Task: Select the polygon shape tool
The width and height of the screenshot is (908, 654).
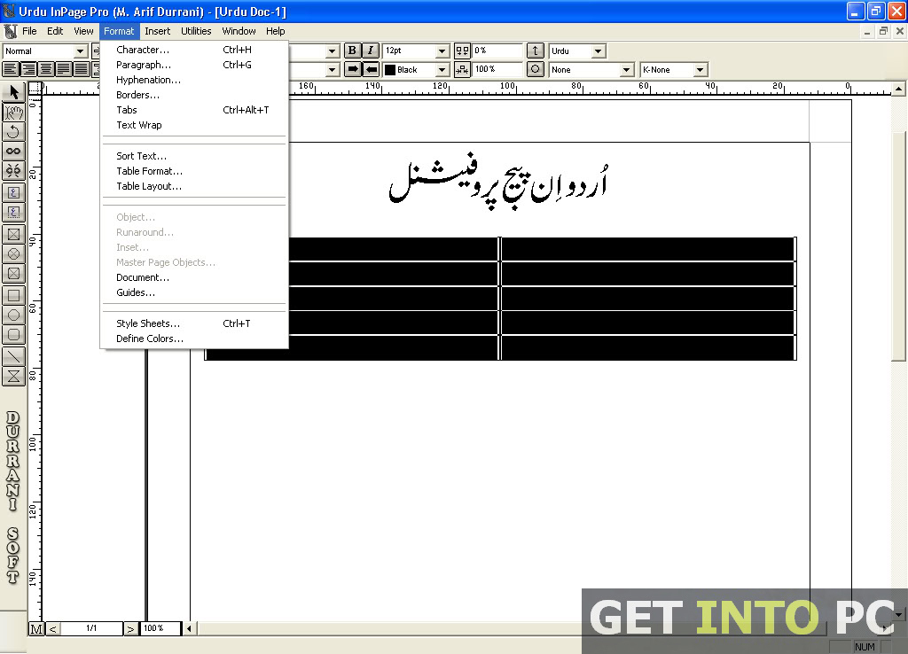Action: pyautogui.click(x=14, y=315)
